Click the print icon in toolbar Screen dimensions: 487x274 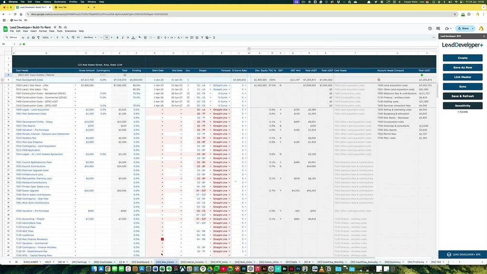point(33,38)
